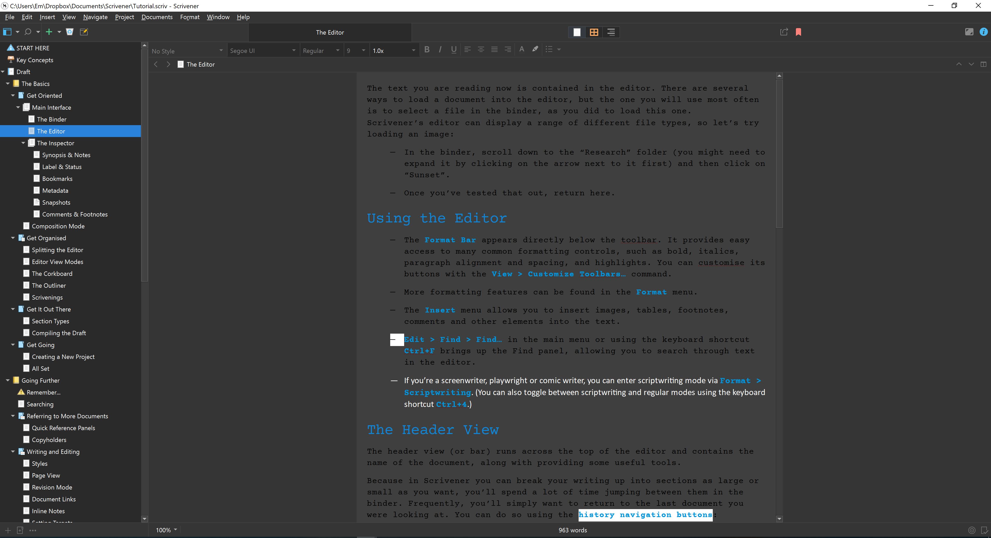Add new folder at binder footer
Screen dimensions: 991x538
(20, 530)
